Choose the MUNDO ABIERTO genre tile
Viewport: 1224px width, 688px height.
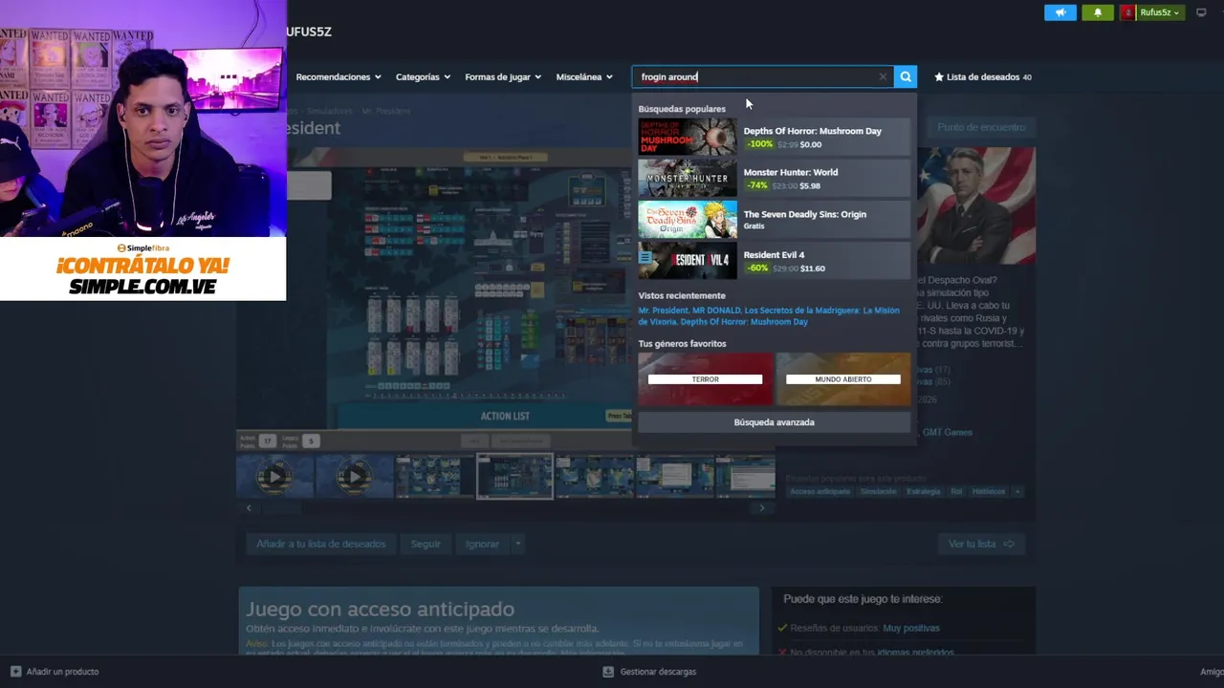pyautogui.click(x=843, y=378)
